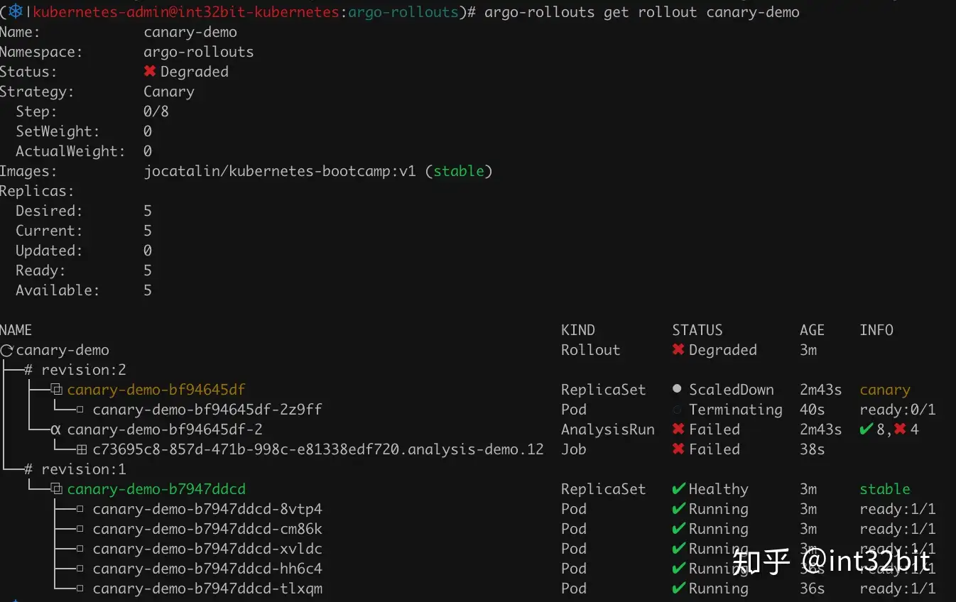
Task: Click the green check before 8 in INFO
Action: pos(866,429)
